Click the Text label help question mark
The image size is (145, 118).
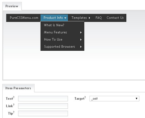pos(14,97)
